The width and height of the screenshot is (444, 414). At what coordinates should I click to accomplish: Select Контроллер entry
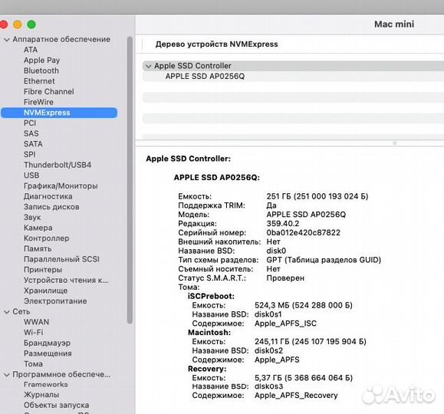[47, 238]
